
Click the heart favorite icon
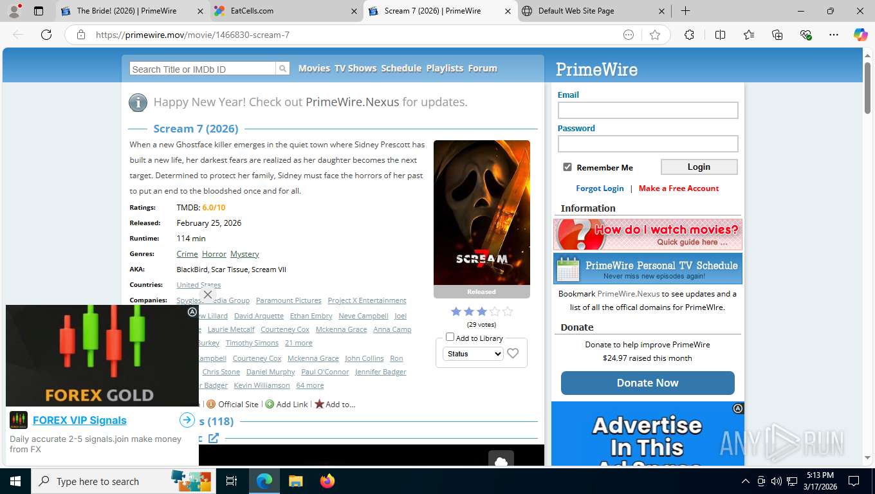coord(513,353)
